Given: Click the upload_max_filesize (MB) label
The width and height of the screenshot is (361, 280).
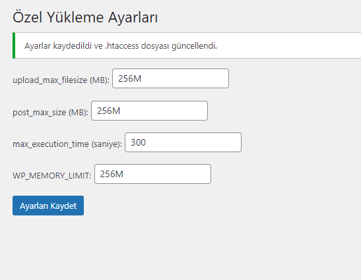Looking at the screenshot, I should tap(61, 80).
